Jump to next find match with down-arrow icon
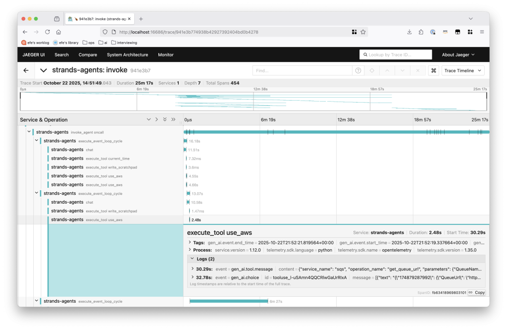 403,70
